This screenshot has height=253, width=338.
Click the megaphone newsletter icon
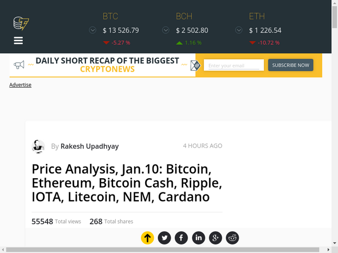[19, 65]
